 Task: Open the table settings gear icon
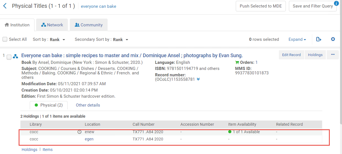pyautogui.click(x=333, y=39)
